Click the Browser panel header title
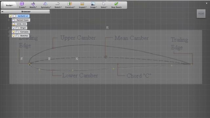This screenshot has width=210, height=118. pos(26,12)
